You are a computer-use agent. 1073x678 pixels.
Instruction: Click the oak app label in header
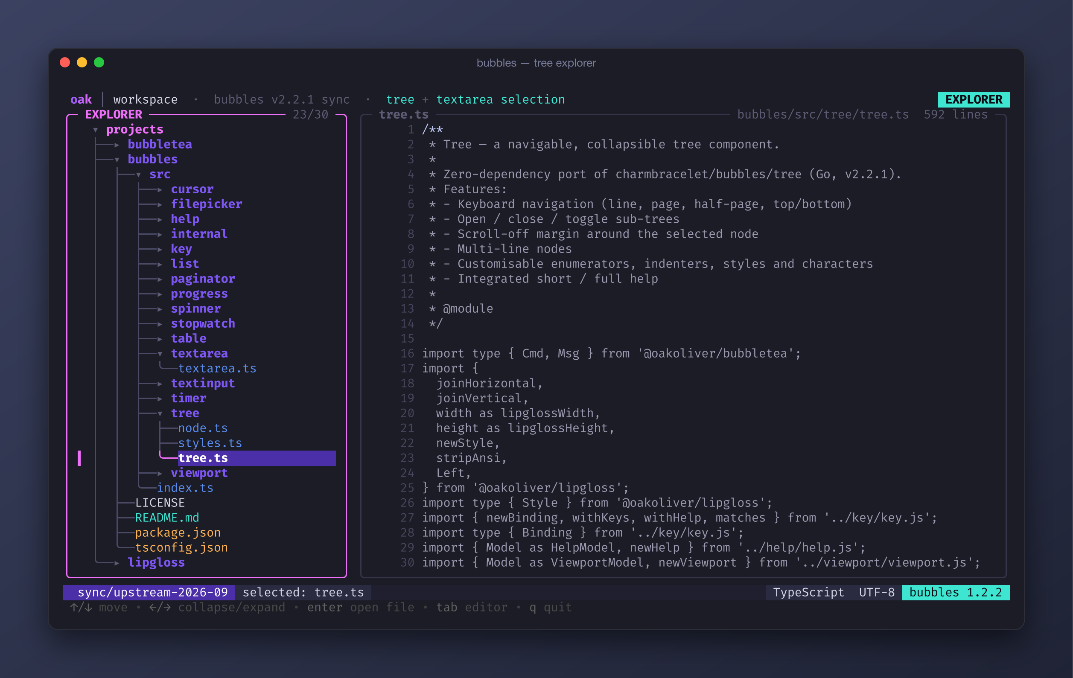[81, 99]
